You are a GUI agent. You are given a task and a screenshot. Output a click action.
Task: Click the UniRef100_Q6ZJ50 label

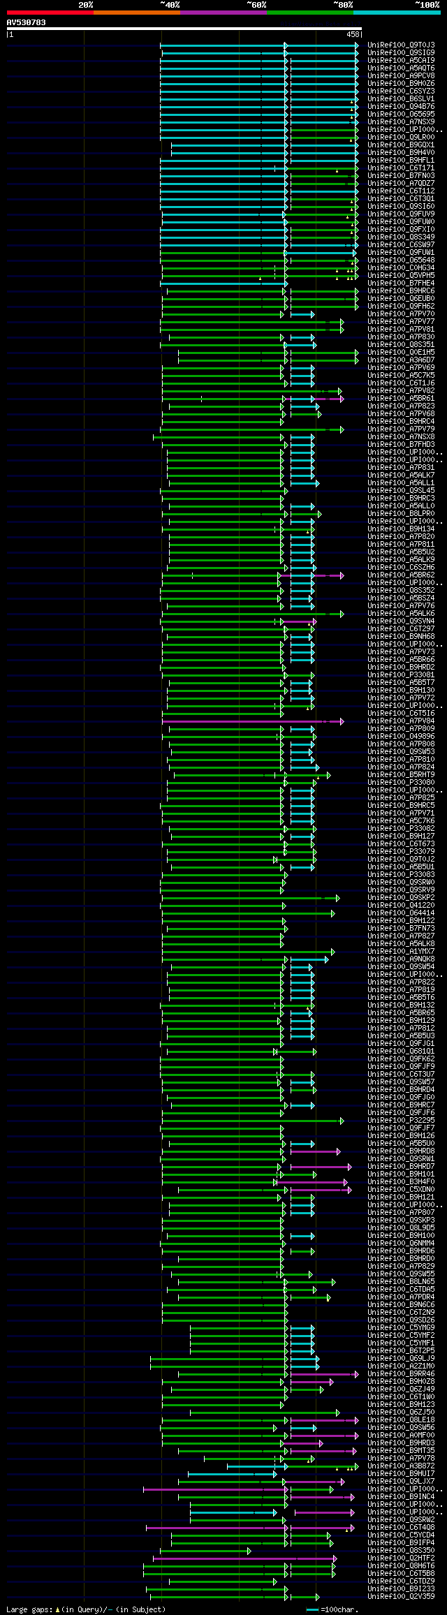click(x=401, y=1412)
